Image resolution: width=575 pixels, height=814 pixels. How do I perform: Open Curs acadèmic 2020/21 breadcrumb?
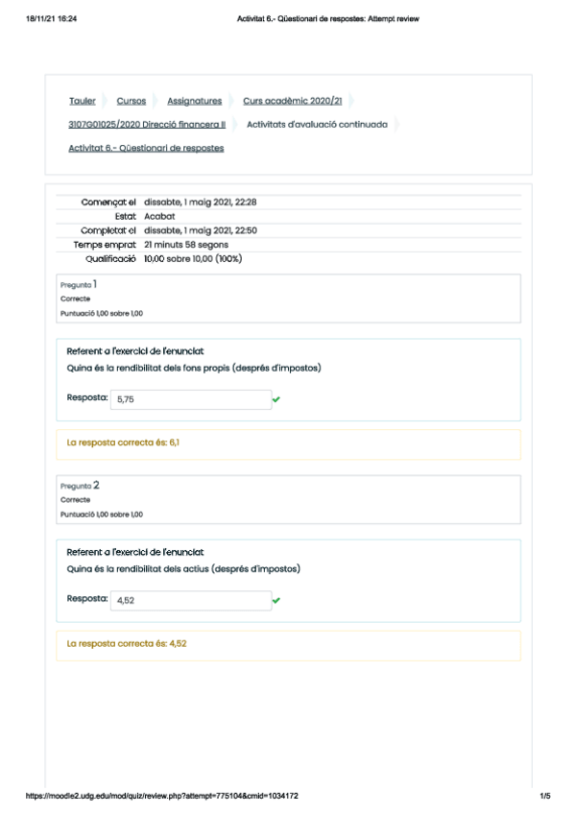pos(293,101)
